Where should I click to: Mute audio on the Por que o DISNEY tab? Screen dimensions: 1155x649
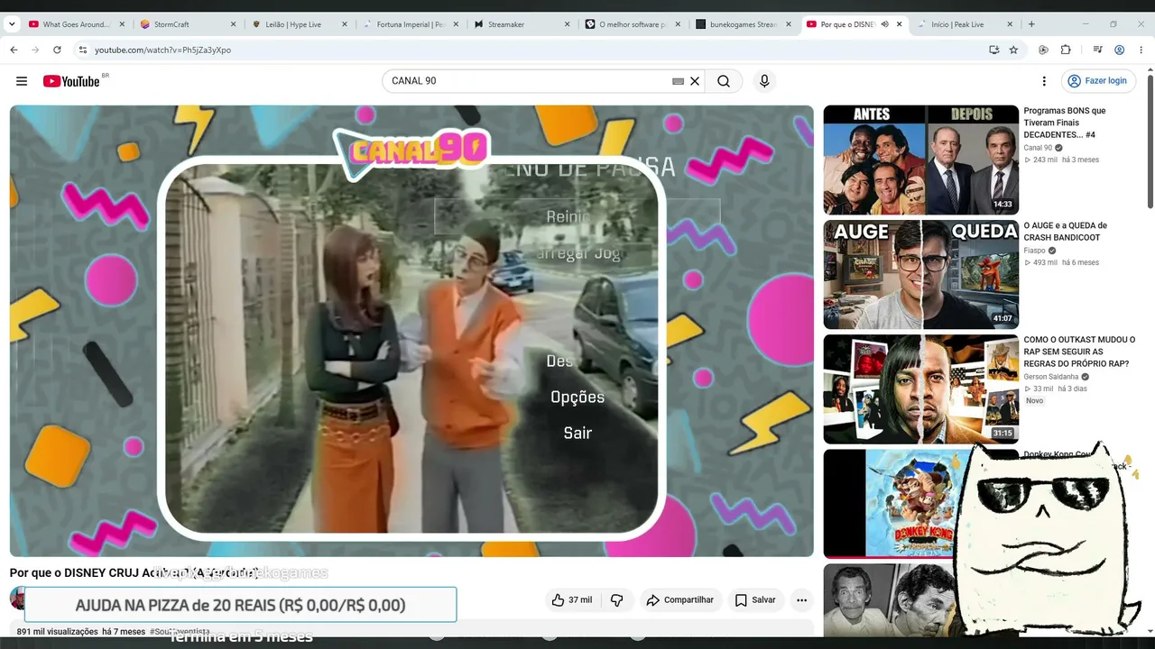pos(884,24)
